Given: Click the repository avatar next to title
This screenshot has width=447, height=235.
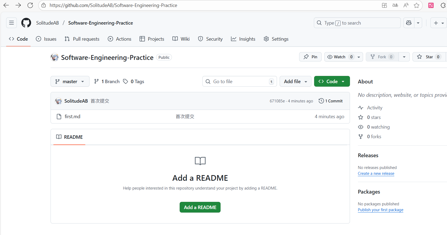Looking at the screenshot, I should click(55, 57).
